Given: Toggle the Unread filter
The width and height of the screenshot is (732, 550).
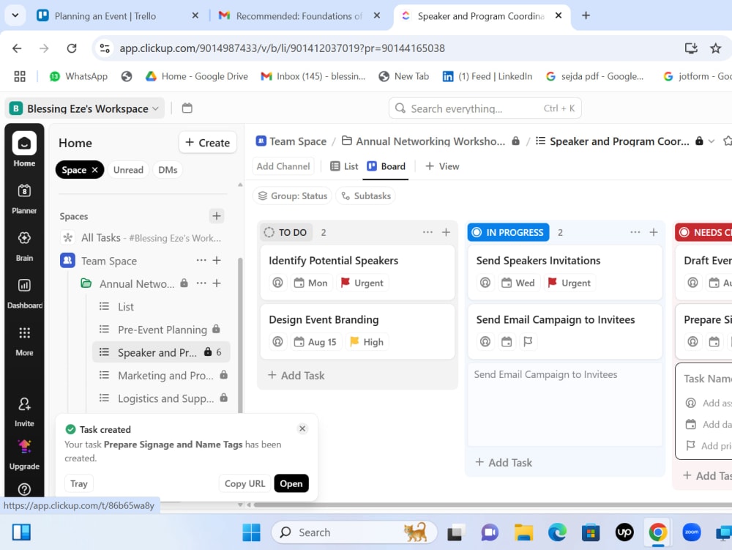Looking at the screenshot, I should (128, 170).
